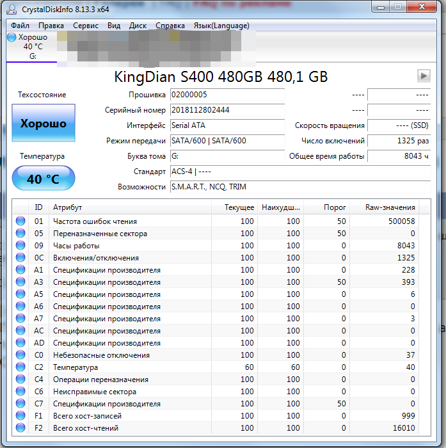Screen dimensions: 446x448
Task: Click status circle for attribute F2
Action: pos(20,428)
